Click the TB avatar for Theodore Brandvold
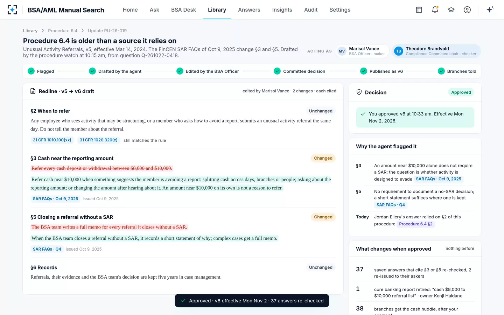 398,51
